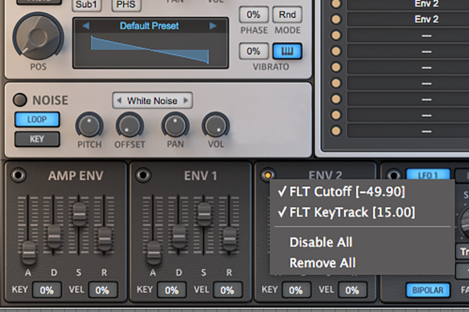
Task: Click the noise PAN knob
Action: pyautogui.click(x=175, y=125)
